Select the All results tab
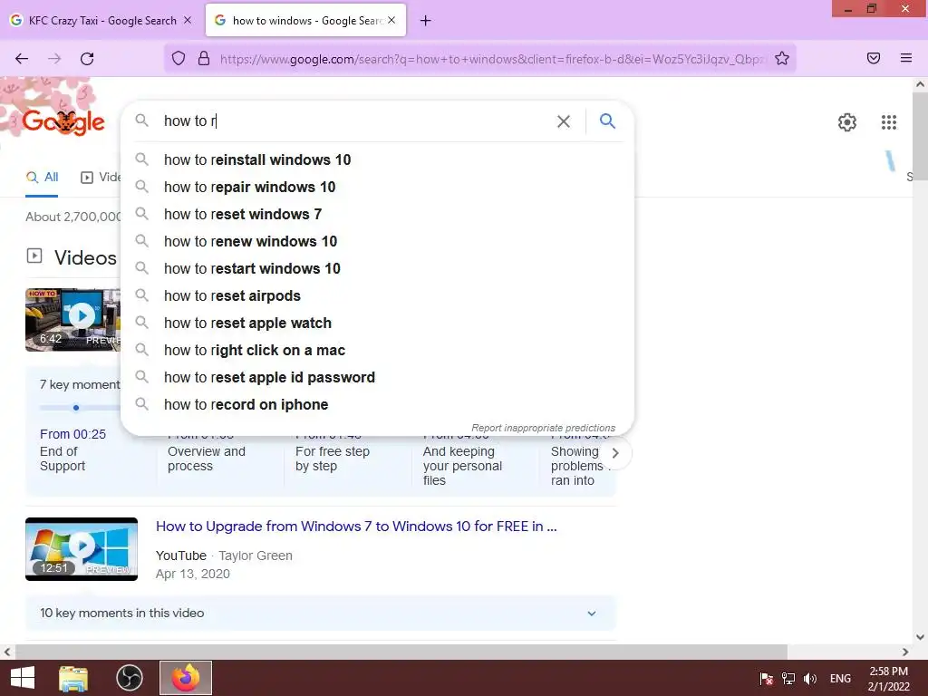The width and height of the screenshot is (928, 696). point(42,177)
